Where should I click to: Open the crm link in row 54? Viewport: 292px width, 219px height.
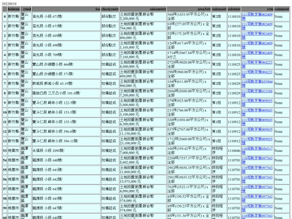tap(257, 161)
